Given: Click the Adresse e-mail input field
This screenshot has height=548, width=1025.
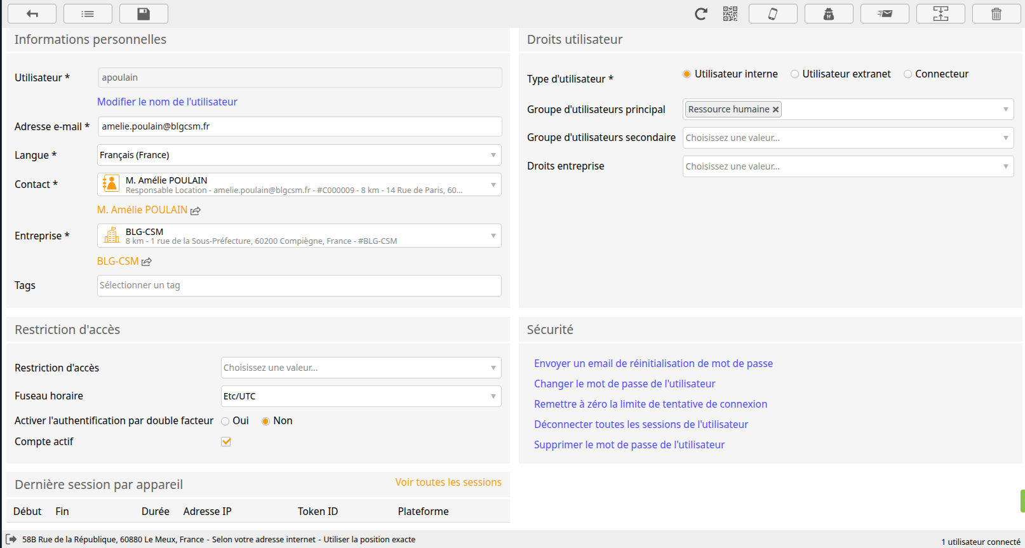Looking at the screenshot, I should pyautogui.click(x=300, y=126).
